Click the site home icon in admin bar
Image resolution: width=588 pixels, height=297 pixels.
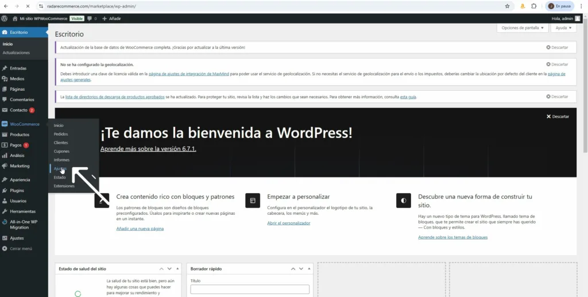click(15, 18)
